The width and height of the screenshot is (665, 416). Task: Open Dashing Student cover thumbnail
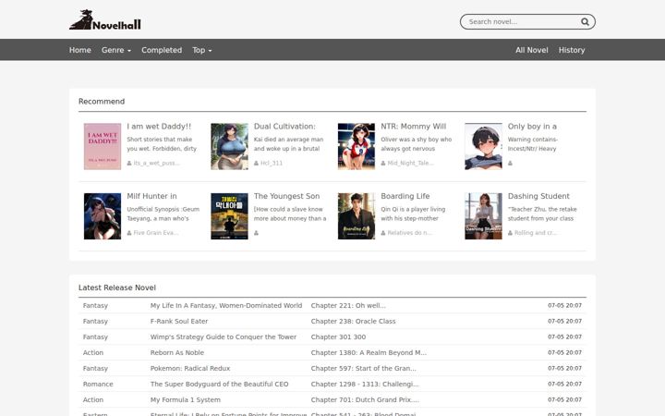[483, 216]
